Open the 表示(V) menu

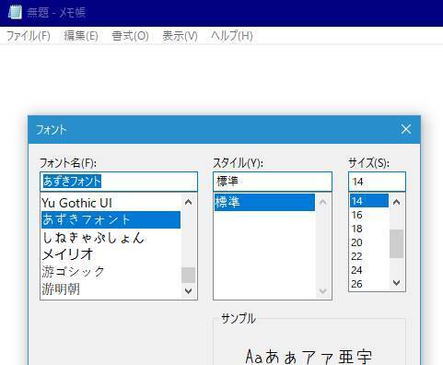click(180, 36)
